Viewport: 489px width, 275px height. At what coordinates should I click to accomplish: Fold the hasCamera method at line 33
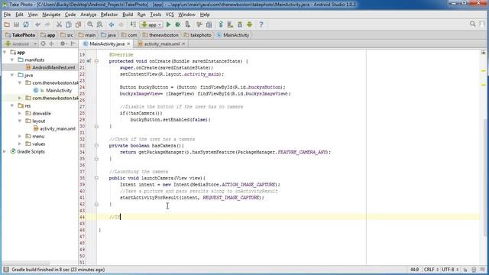coord(96,146)
